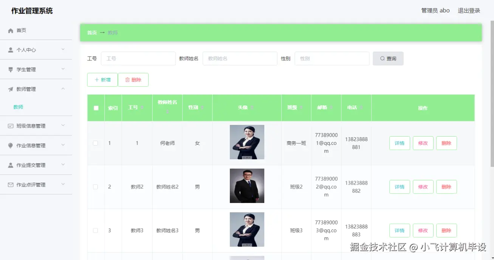The image size is (494, 260).
Task: Check the row checkbox for 何老师
Action: [96, 143]
